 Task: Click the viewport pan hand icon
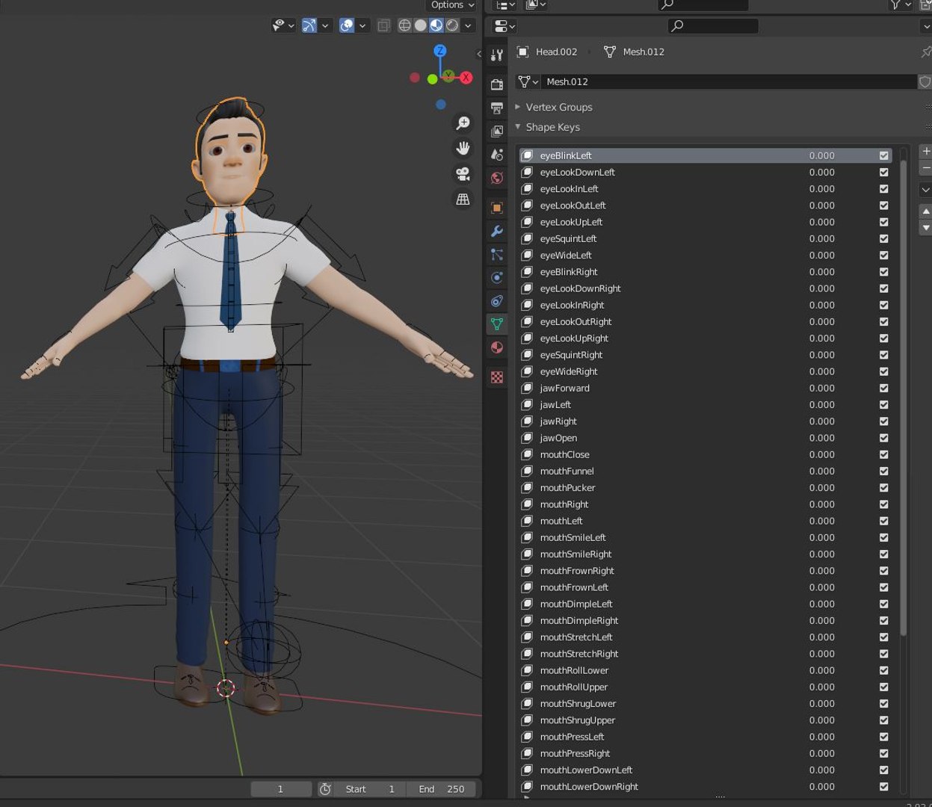(x=463, y=149)
